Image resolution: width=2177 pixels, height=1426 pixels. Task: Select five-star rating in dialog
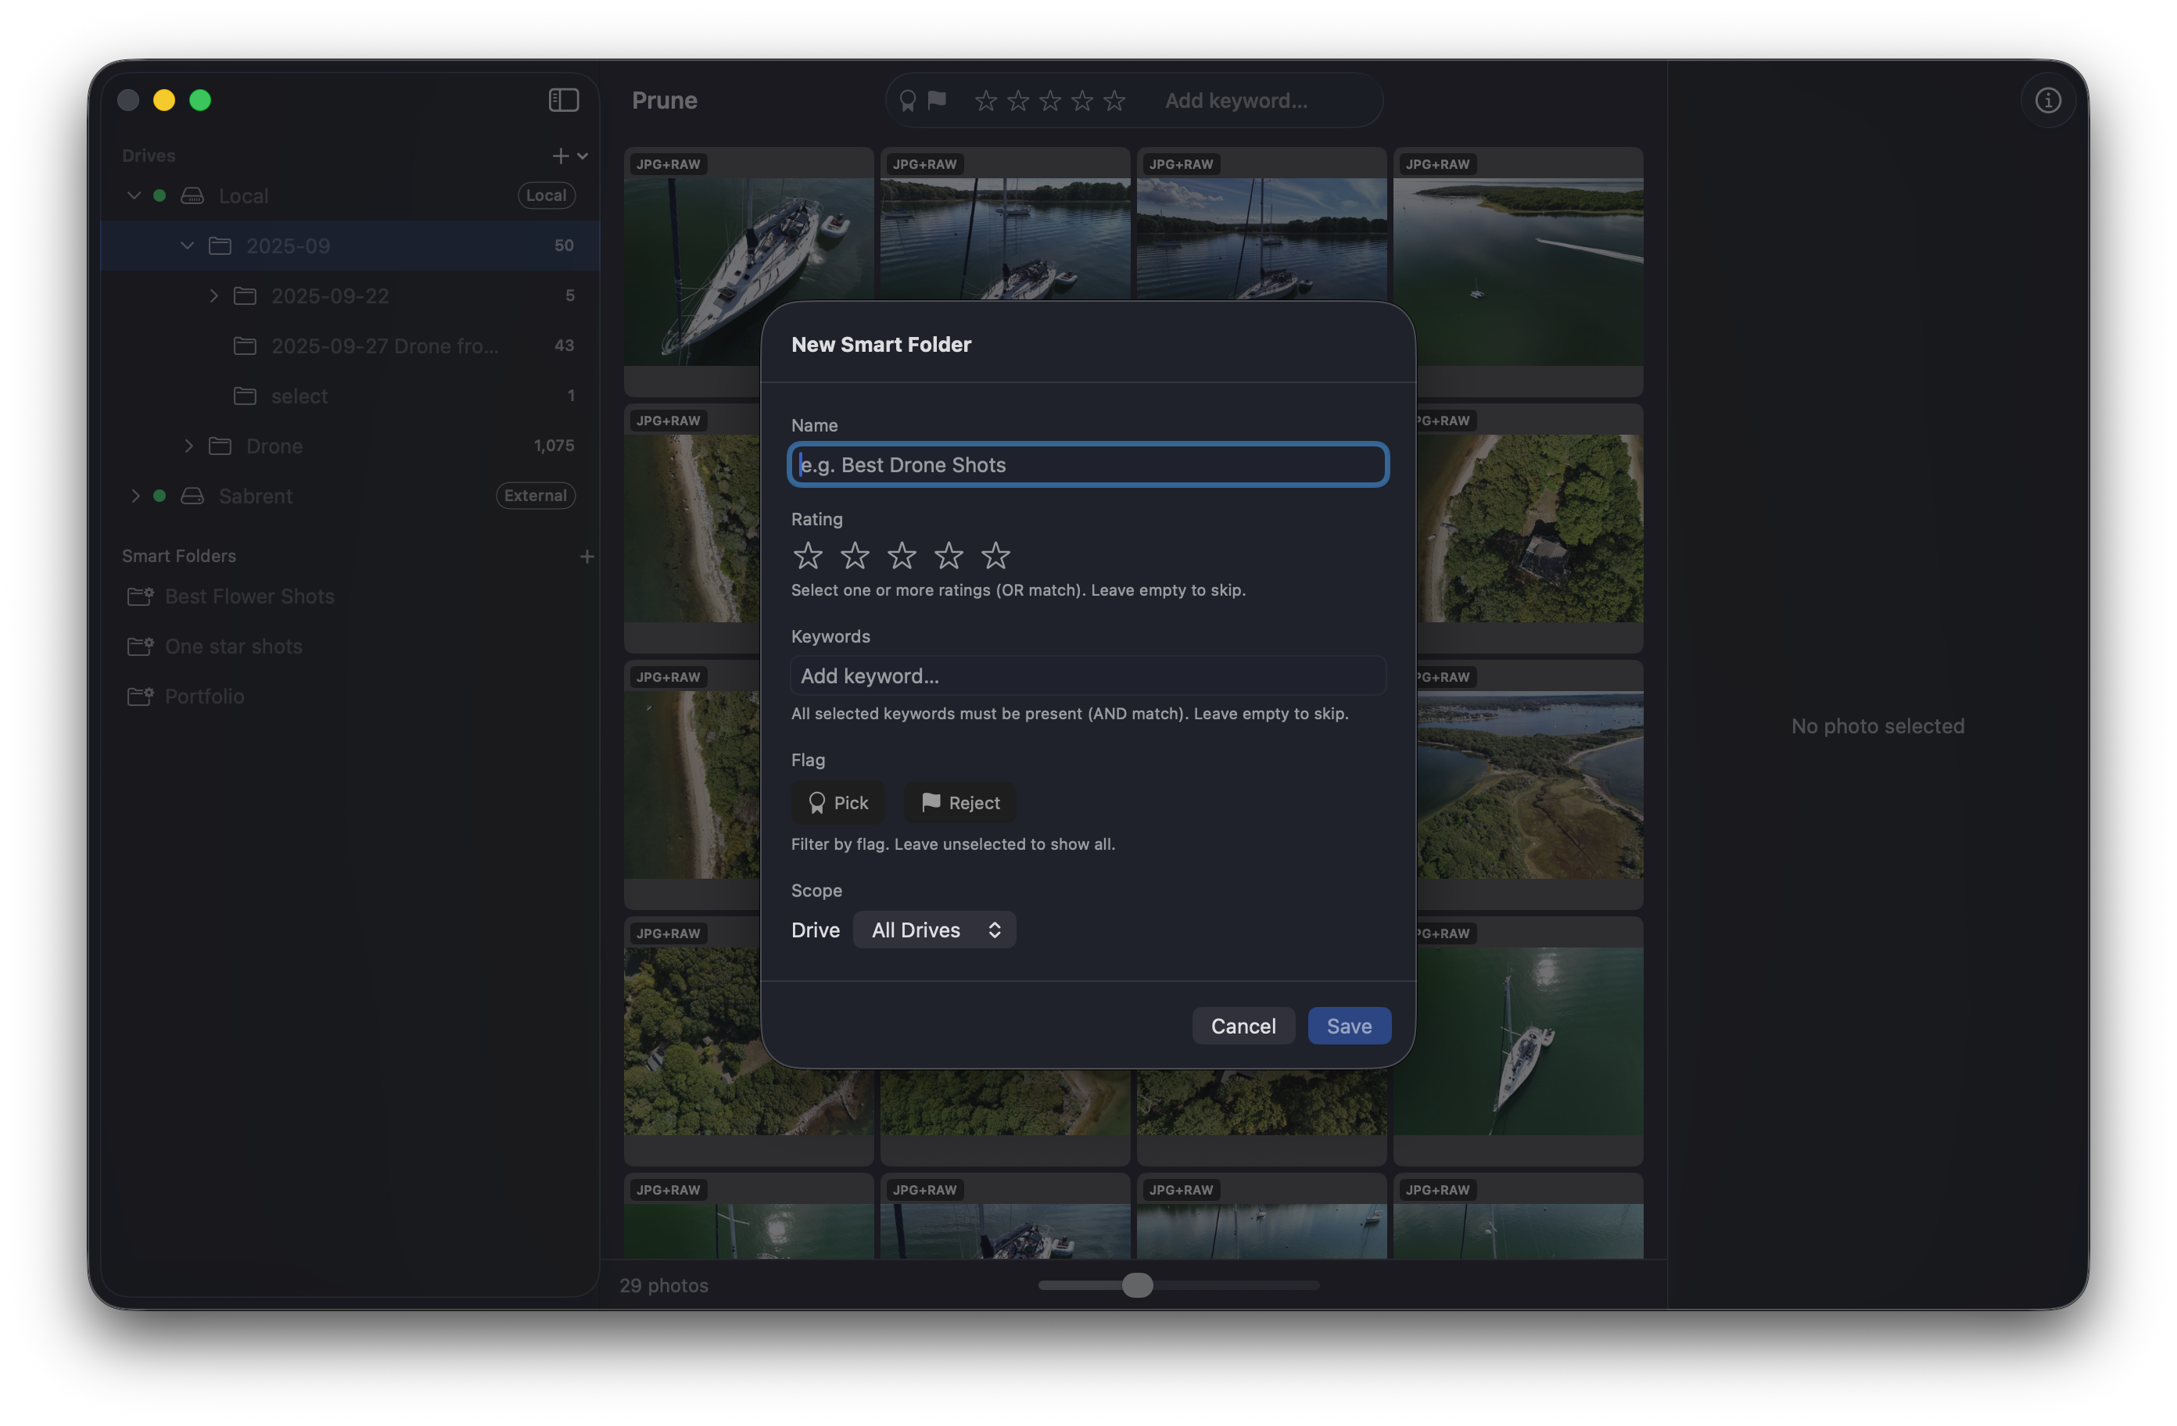click(x=995, y=555)
